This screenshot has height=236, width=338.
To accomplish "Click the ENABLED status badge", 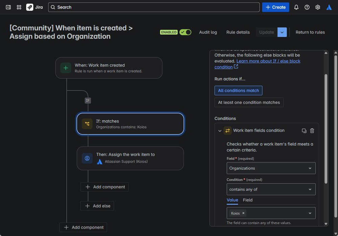I will click(x=169, y=32).
